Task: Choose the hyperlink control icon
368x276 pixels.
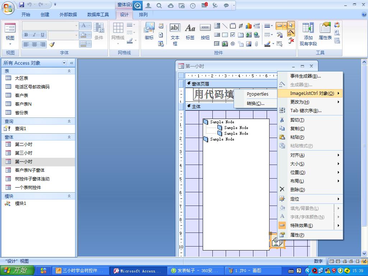Action: (x=257, y=35)
